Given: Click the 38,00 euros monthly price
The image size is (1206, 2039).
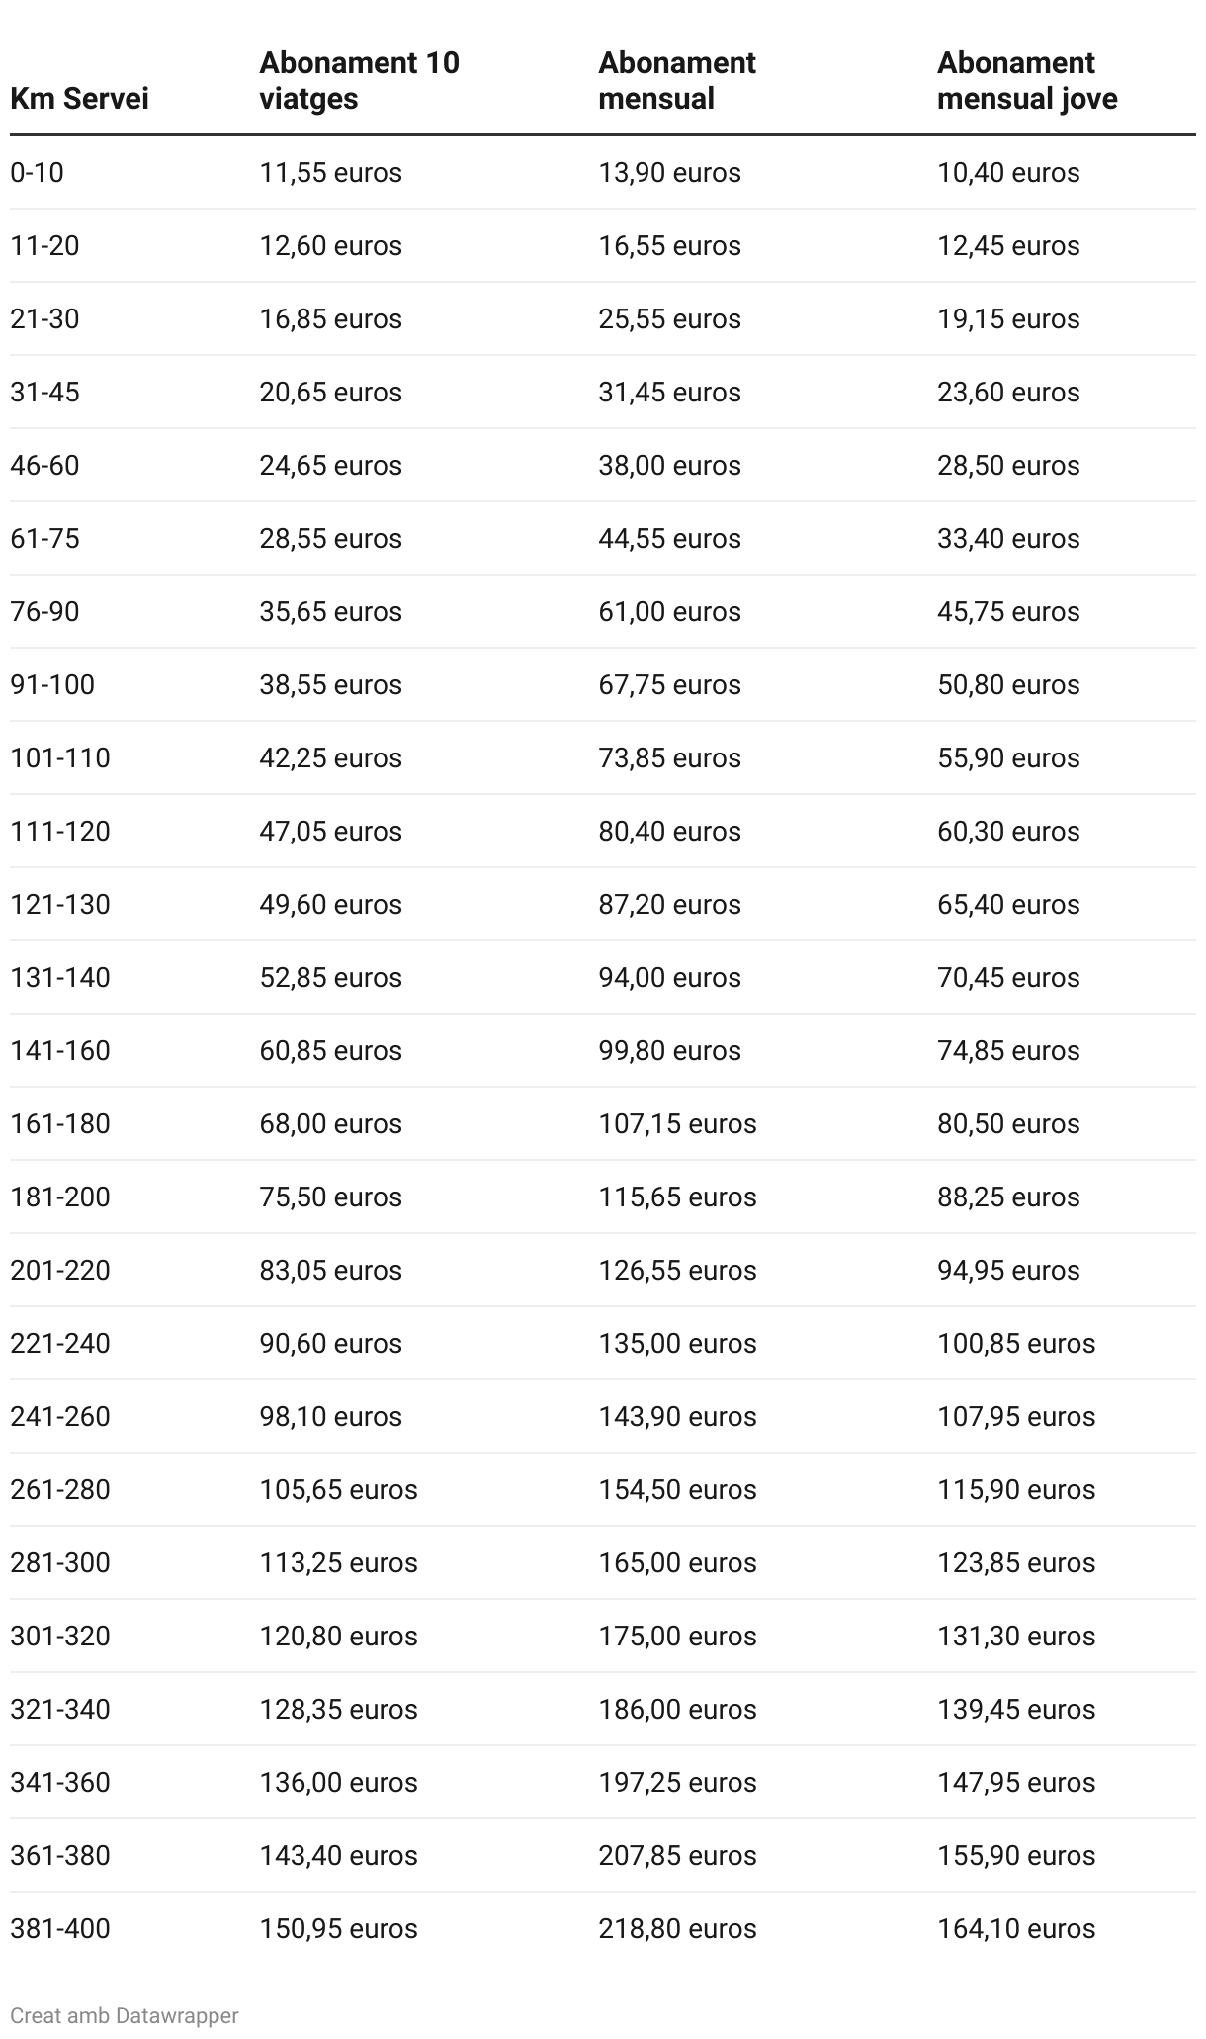Looking at the screenshot, I should pyautogui.click(x=669, y=466).
